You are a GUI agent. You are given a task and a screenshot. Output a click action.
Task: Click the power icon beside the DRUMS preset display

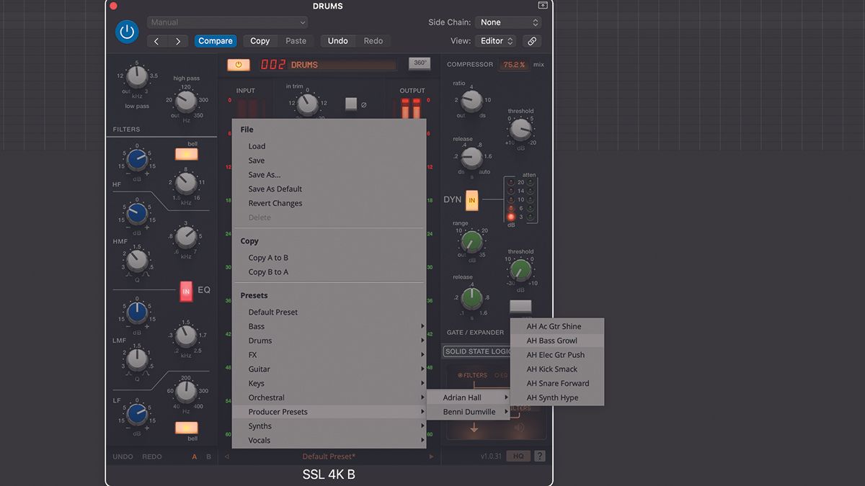[238, 64]
